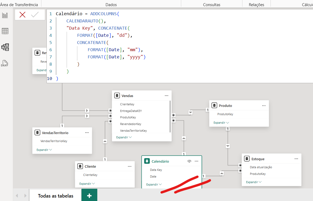
Task: Select the Model view icon in sidebar
Action: pyautogui.click(x=5, y=47)
